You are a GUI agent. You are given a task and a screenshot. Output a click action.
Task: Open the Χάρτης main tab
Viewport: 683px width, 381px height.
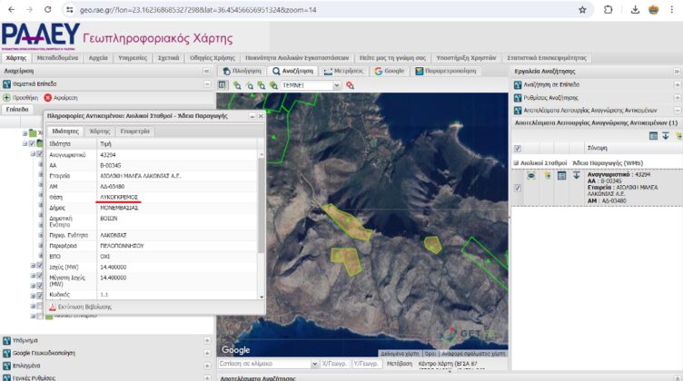pos(16,58)
